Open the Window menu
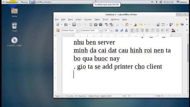 [115, 19]
